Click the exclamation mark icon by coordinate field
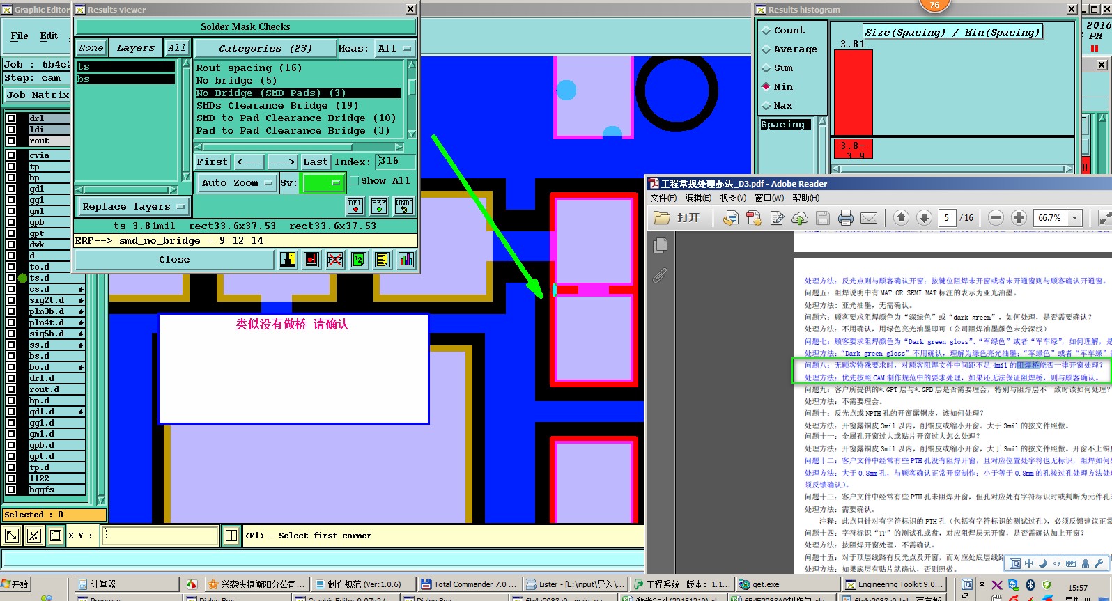This screenshot has width=1112, height=601. click(231, 536)
